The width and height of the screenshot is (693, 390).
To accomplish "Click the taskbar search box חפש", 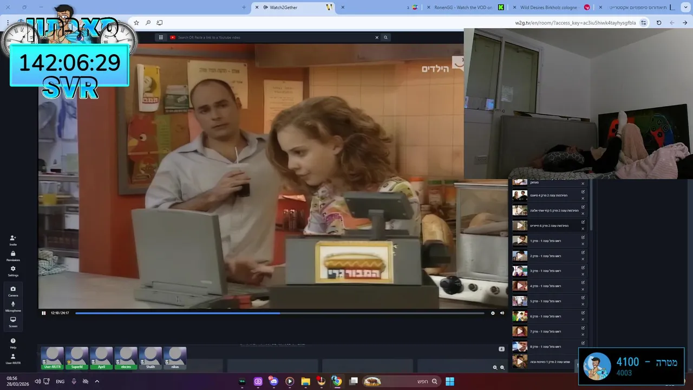I will point(401,381).
